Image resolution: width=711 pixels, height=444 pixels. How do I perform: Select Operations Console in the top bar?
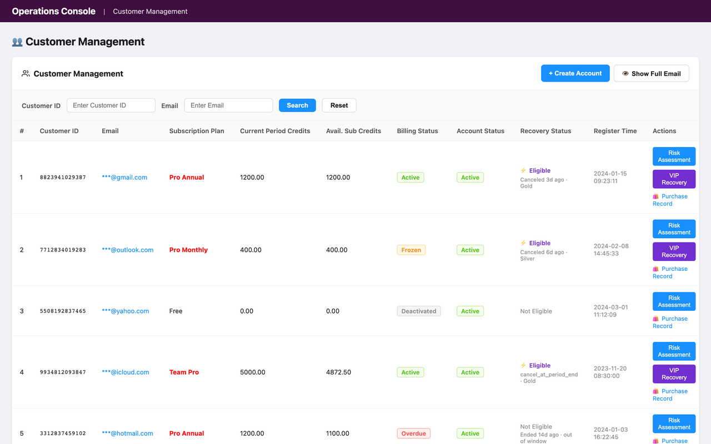click(x=53, y=11)
